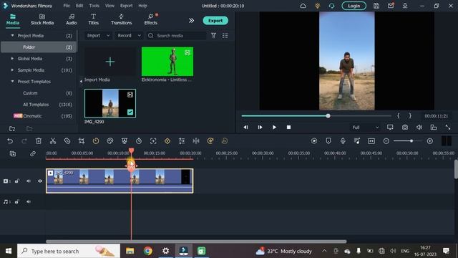The height and width of the screenshot is (258, 458).
Task: Click the add track icon left of ruler
Action: coord(13,153)
